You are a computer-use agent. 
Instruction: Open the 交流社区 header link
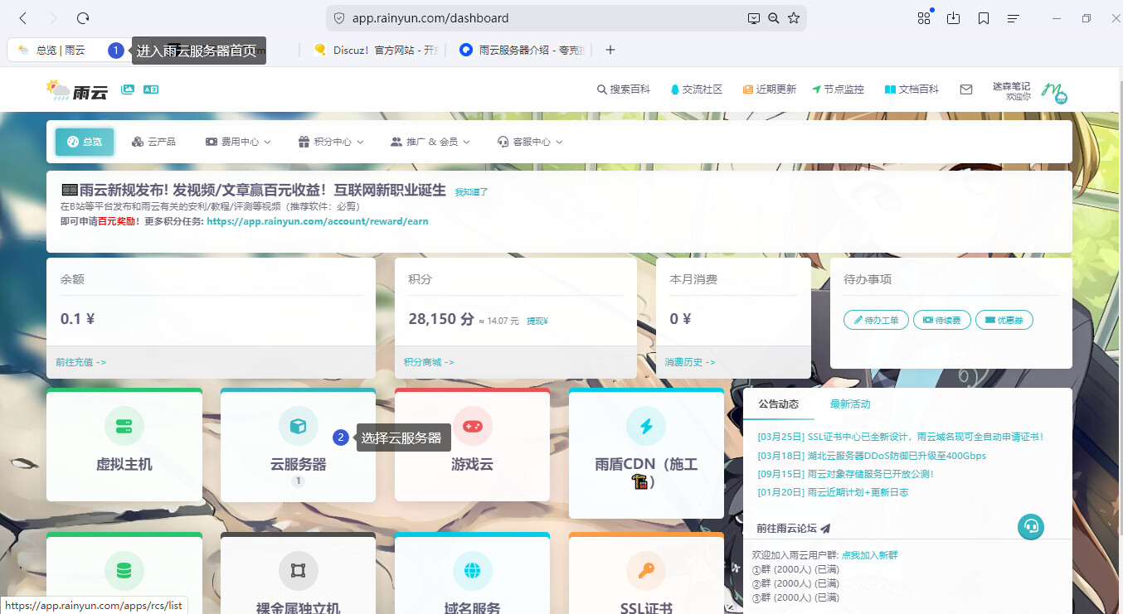coord(697,89)
